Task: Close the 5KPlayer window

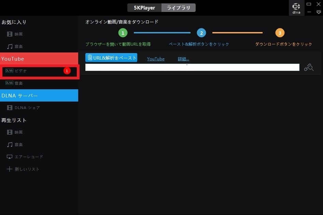Action: (319, 4)
